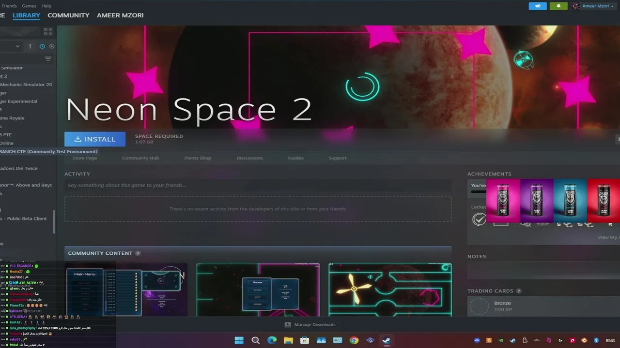Open the COMMUNITY tab
620x348 pixels.
(68, 15)
